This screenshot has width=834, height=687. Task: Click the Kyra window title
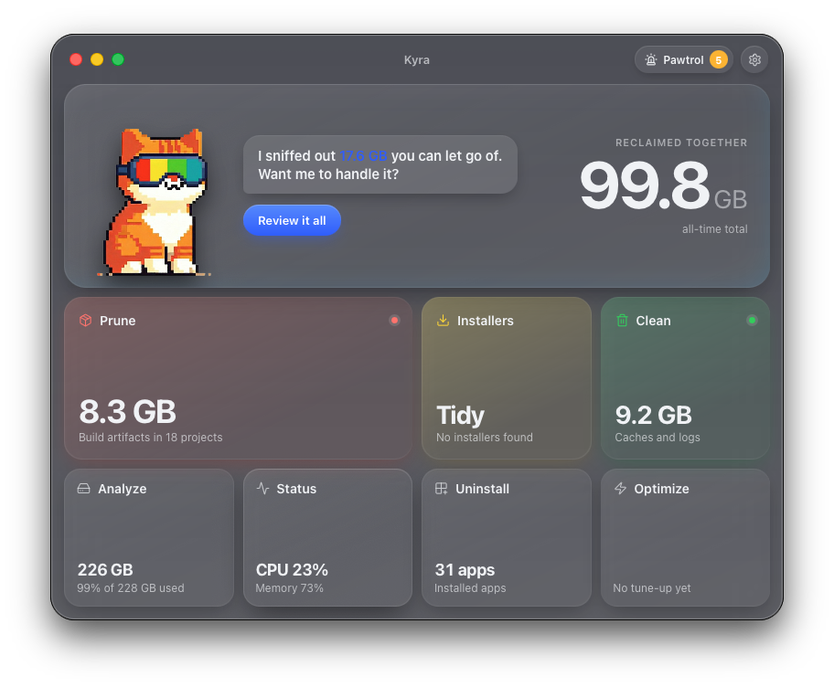pyautogui.click(x=416, y=60)
